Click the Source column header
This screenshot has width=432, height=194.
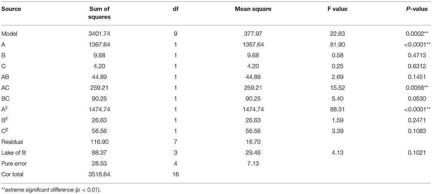(10, 9)
